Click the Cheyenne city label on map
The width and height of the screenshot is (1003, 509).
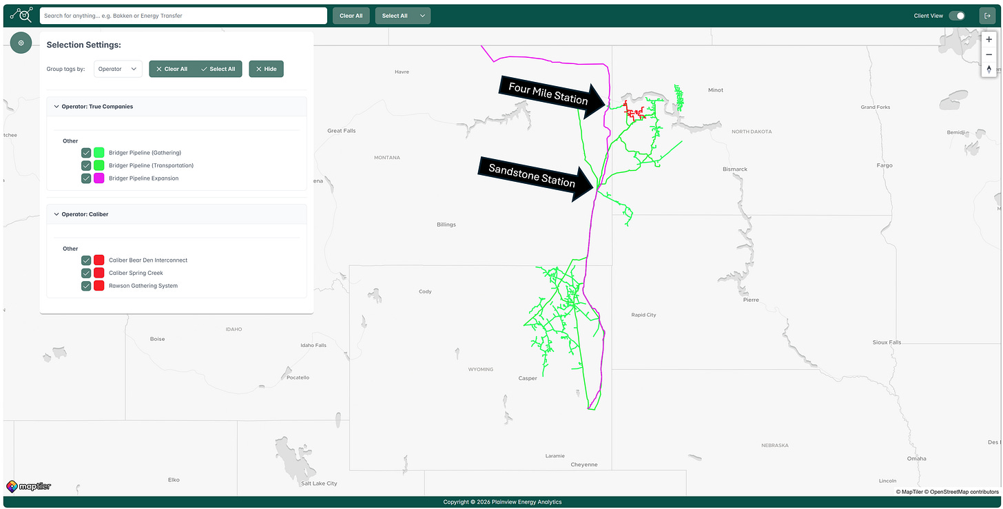tap(584, 464)
